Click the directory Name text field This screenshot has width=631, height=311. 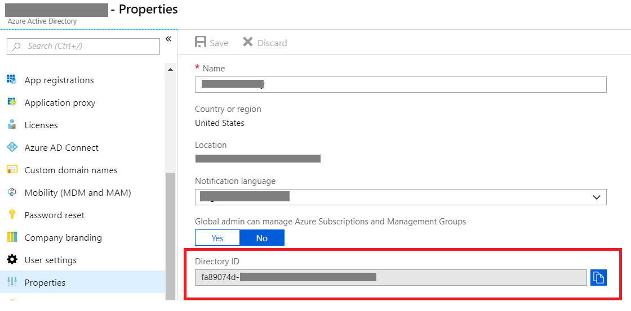(401, 84)
